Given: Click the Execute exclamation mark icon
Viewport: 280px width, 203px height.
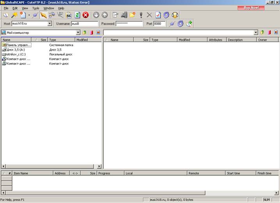Looking at the screenshot, I should [141, 15].
